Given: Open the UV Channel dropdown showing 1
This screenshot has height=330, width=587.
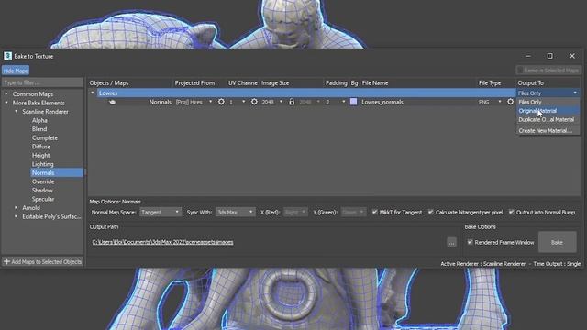Looking at the screenshot, I should tap(237, 102).
